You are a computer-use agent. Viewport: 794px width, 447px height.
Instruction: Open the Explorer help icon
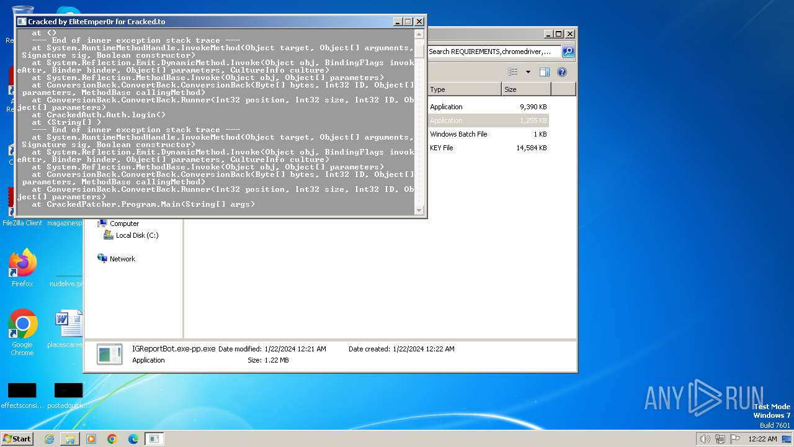click(562, 72)
